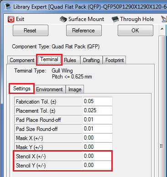Image resolution: width=167 pixels, height=177 pixels.
Task: Select the Terminal tab
Action: [49, 59]
